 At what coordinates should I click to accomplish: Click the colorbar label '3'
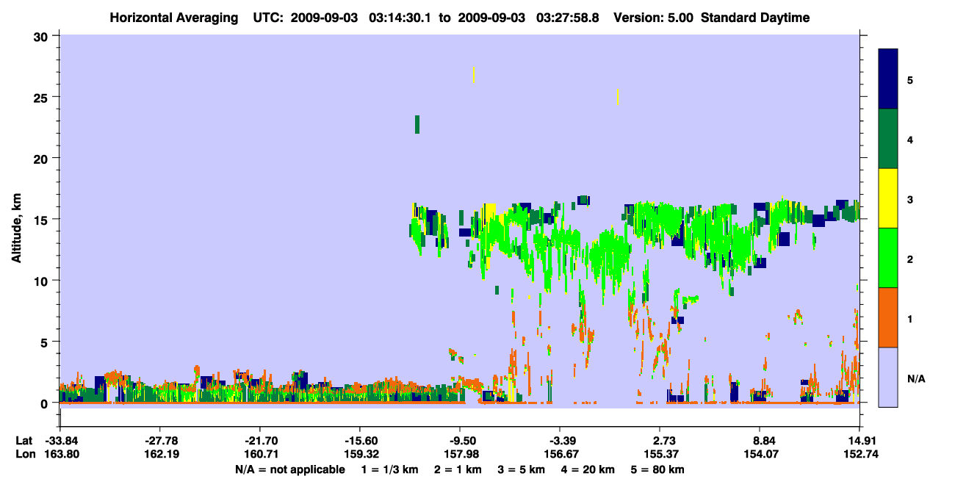[x=909, y=199]
